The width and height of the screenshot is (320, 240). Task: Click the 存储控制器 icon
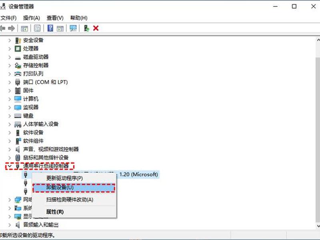[18, 66]
